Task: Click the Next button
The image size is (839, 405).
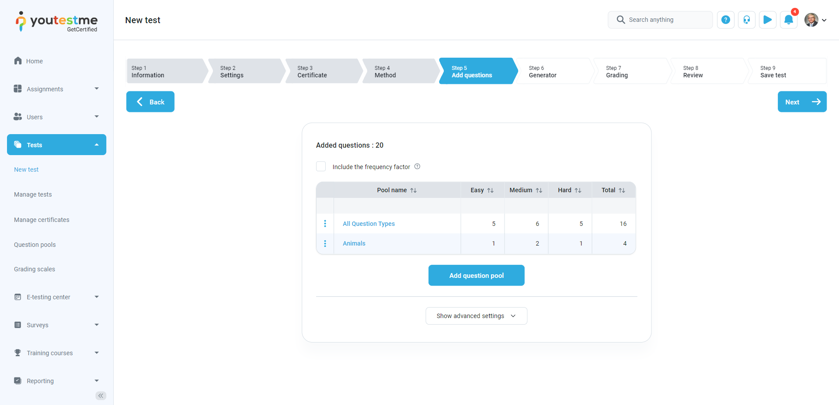Action: (x=802, y=102)
